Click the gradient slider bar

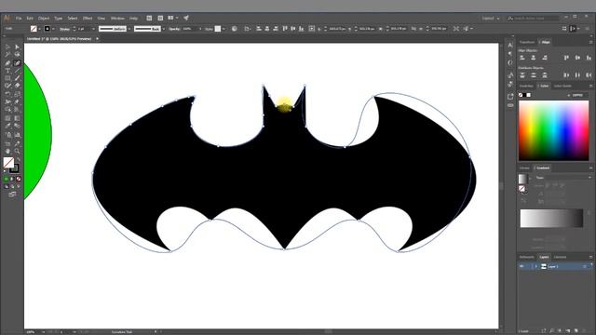pyautogui.click(x=551, y=219)
